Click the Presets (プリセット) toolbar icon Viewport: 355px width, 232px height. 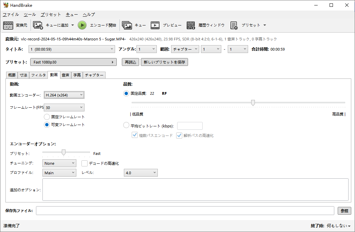[x=234, y=25]
